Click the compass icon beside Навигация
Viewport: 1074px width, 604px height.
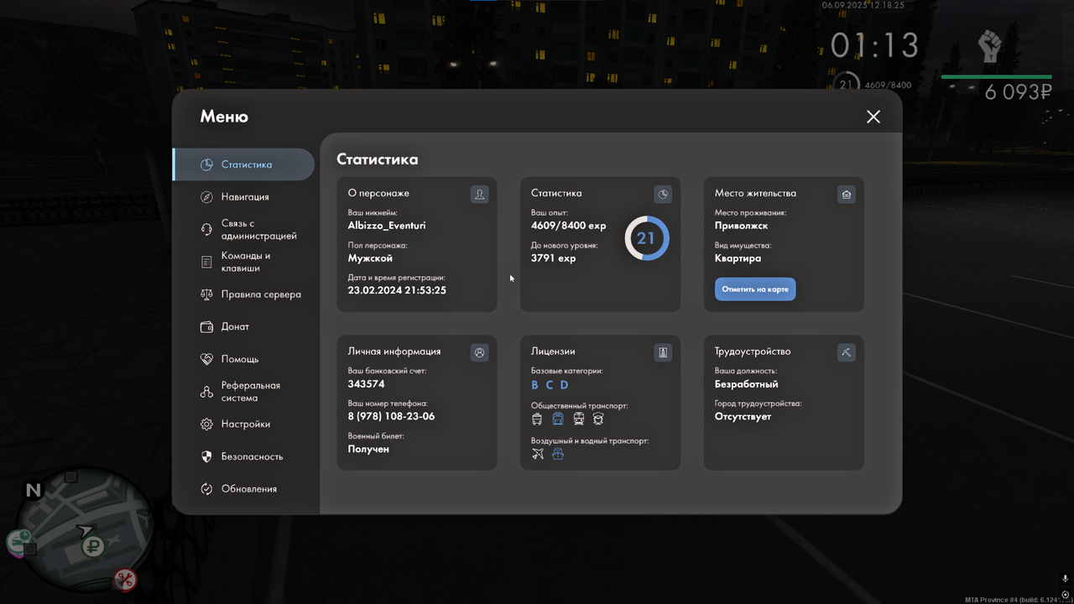pos(206,197)
